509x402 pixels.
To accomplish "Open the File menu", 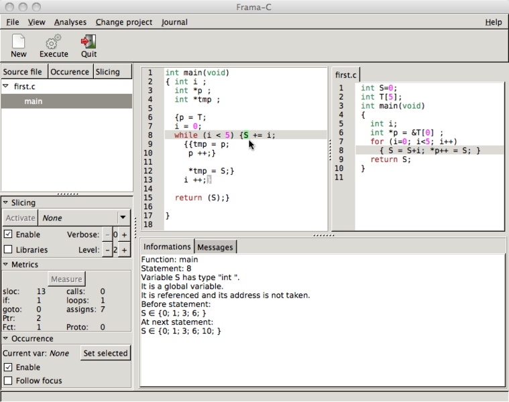I will (13, 22).
